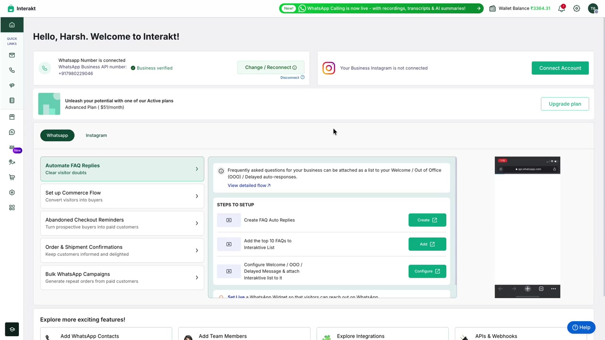
Task: Open the settings gear in top bar
Action: coord(577,8)
